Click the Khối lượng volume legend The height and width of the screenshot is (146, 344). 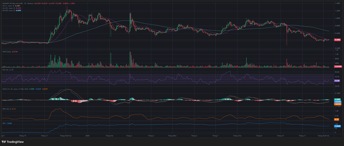coord(10,52)
